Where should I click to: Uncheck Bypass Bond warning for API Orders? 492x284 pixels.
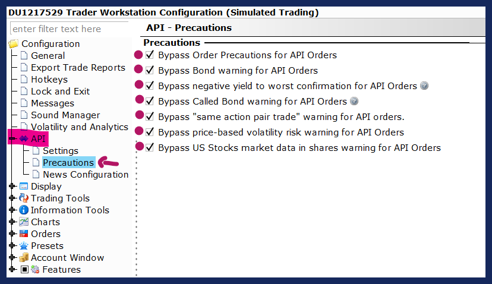(x=150, y=70)
